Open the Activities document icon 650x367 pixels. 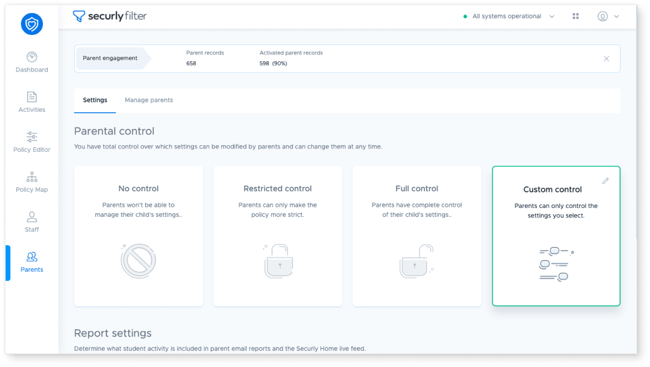pos(32,97)
